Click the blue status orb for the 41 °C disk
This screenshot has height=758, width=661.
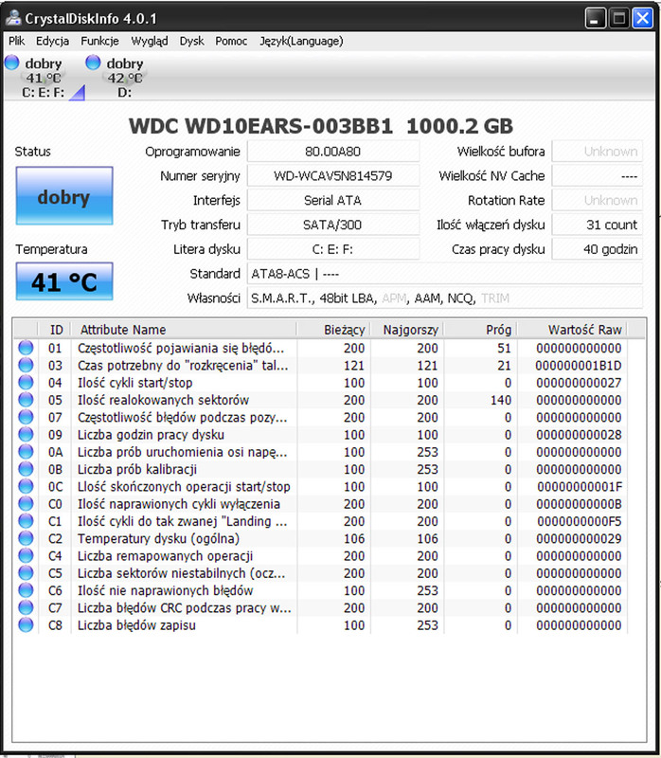11,63
